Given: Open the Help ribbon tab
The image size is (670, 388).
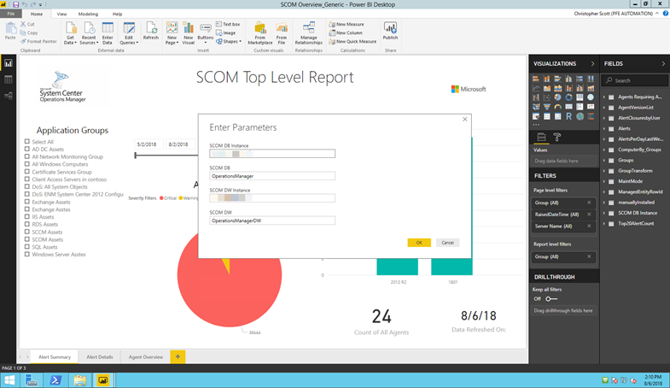Looking at the screenshot, I should (117, 14).
